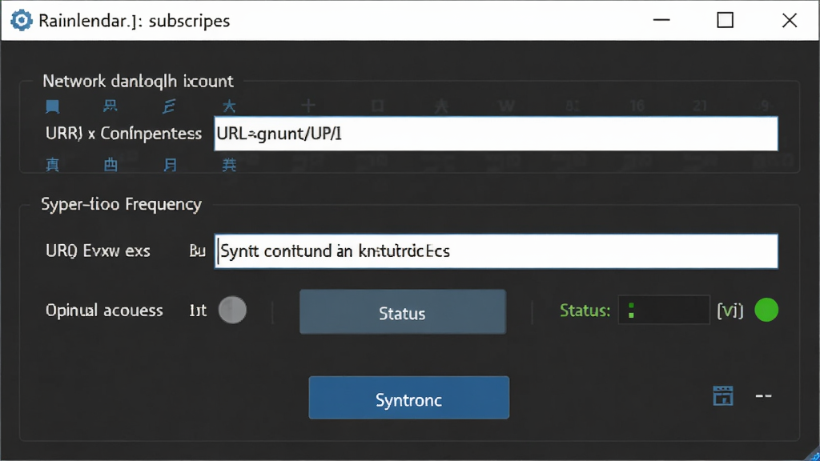820x461 pixels.
Task: Open the calendar icon beside Syntronc
Action: point(723,395)
